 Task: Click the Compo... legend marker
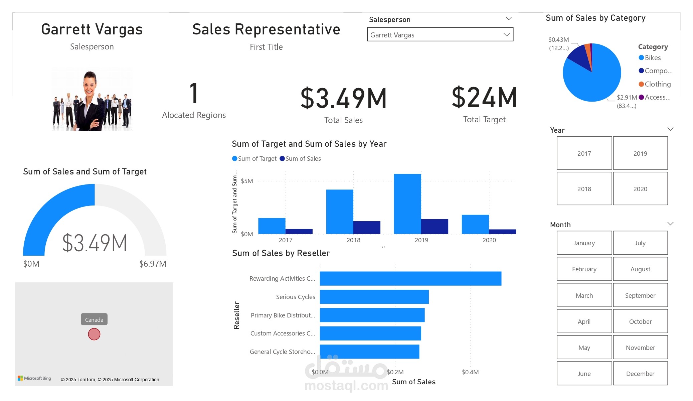[641, 71]
